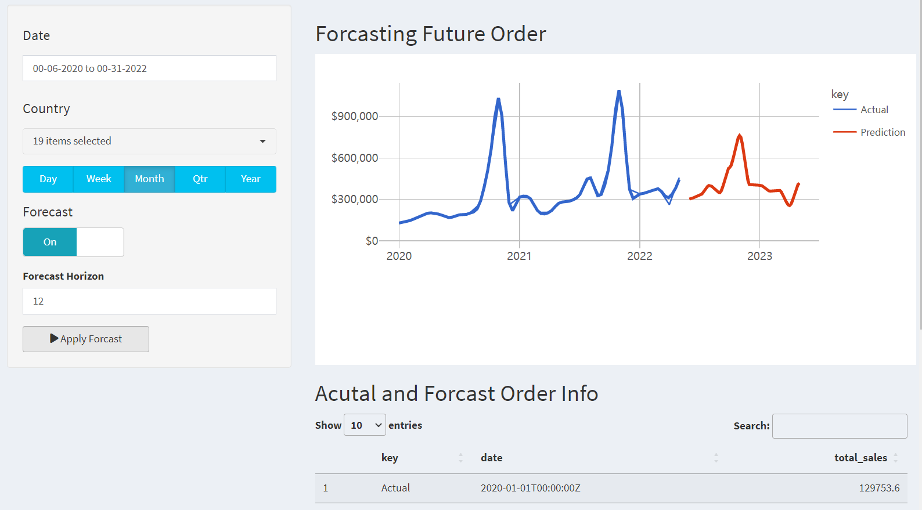
Task: Open the Show entries count dropdown
Action: 365,425
